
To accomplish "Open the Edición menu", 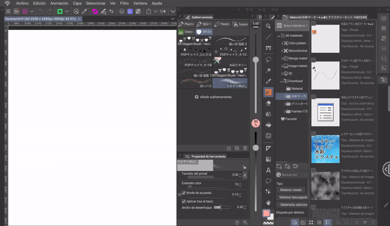I will pos(39,3).
